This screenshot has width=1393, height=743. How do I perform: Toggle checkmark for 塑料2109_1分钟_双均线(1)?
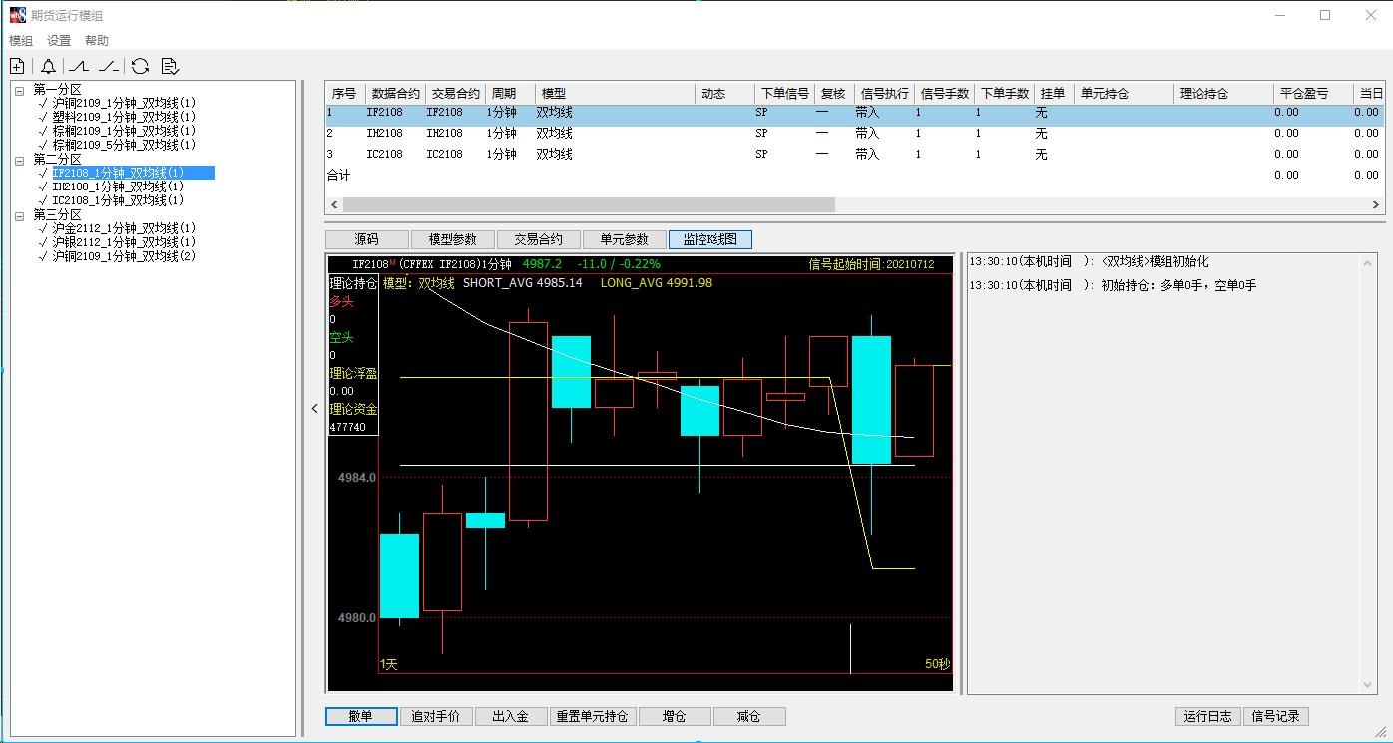pyautogui.click(x=43, y=117)
